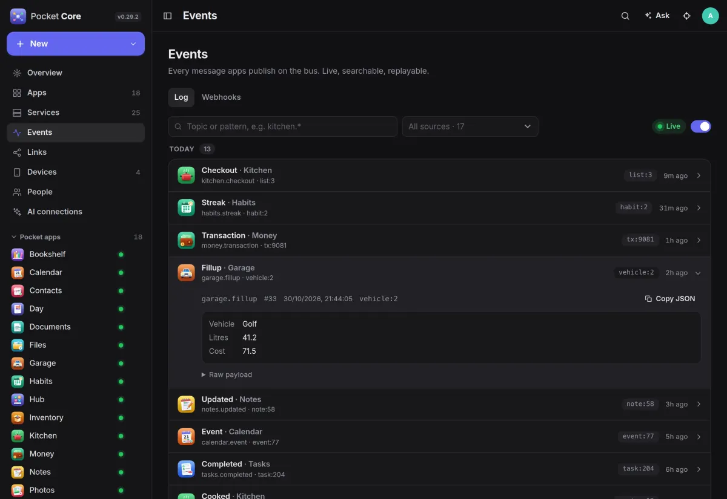This screenshot has width=727, height=499.
Task: Open the Garage app in sidebar list
Action: [x=76, y=363]
